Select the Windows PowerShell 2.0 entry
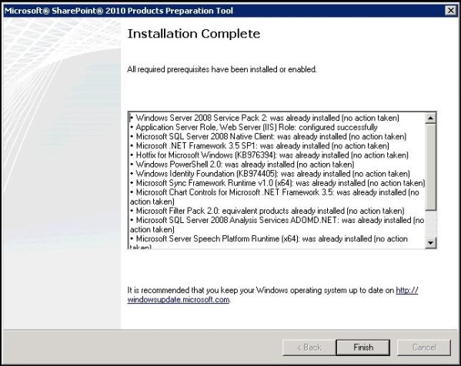Screen dimensions: 461x366 click(242, 165)
